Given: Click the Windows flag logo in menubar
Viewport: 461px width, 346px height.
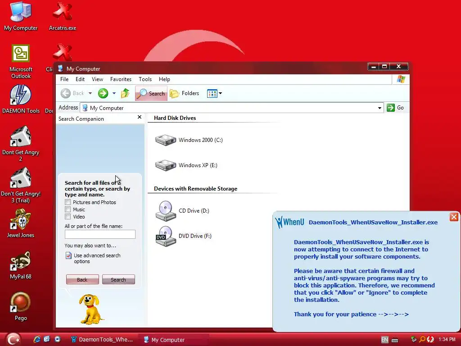Looking at the screenshot, I should click(401, 79).
